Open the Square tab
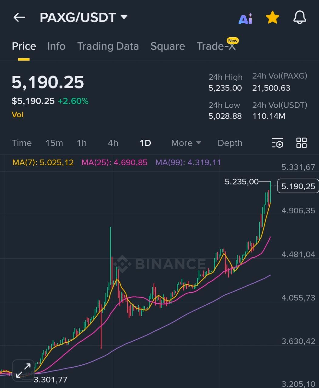This screenshot has height=388, width=319. (x=168, y=46)
